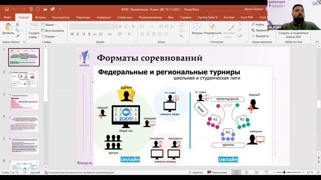Image resolution: width=321 pixels, height=180 pixels.
Task: Undo the last action in the quick access toolbar
Action: point(15,9)
